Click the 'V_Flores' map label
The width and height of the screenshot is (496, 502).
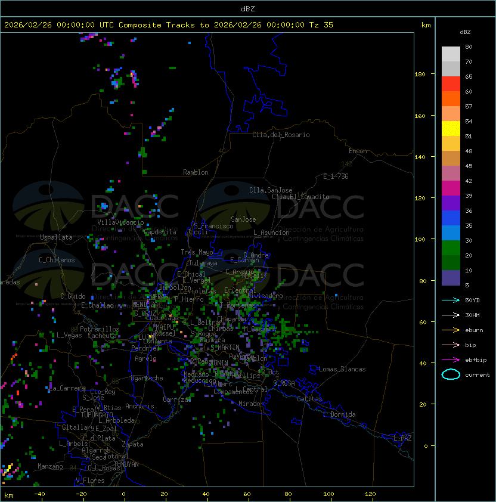[90, 481]
